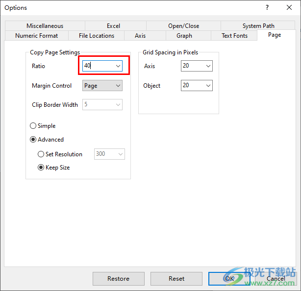Open the Margin Control dropdown

coord(102,86)
